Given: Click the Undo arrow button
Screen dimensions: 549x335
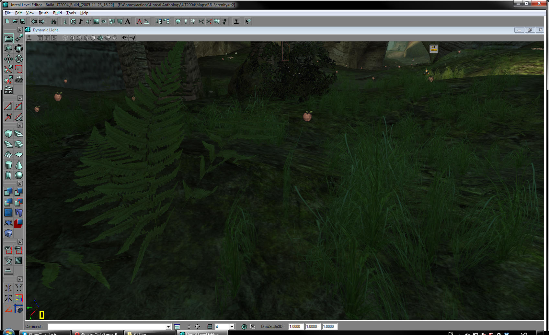Looking at the screenshot, I should click(34, 21).
